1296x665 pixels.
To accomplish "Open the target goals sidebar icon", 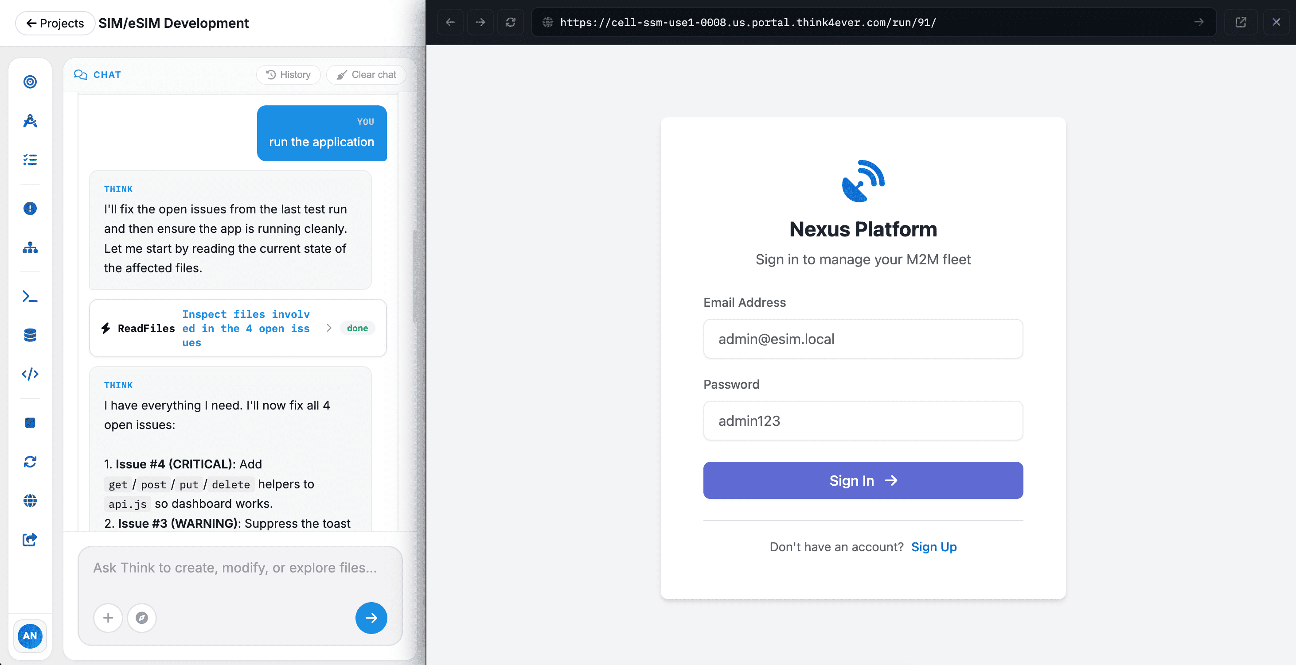I will (x=30, y=81).
